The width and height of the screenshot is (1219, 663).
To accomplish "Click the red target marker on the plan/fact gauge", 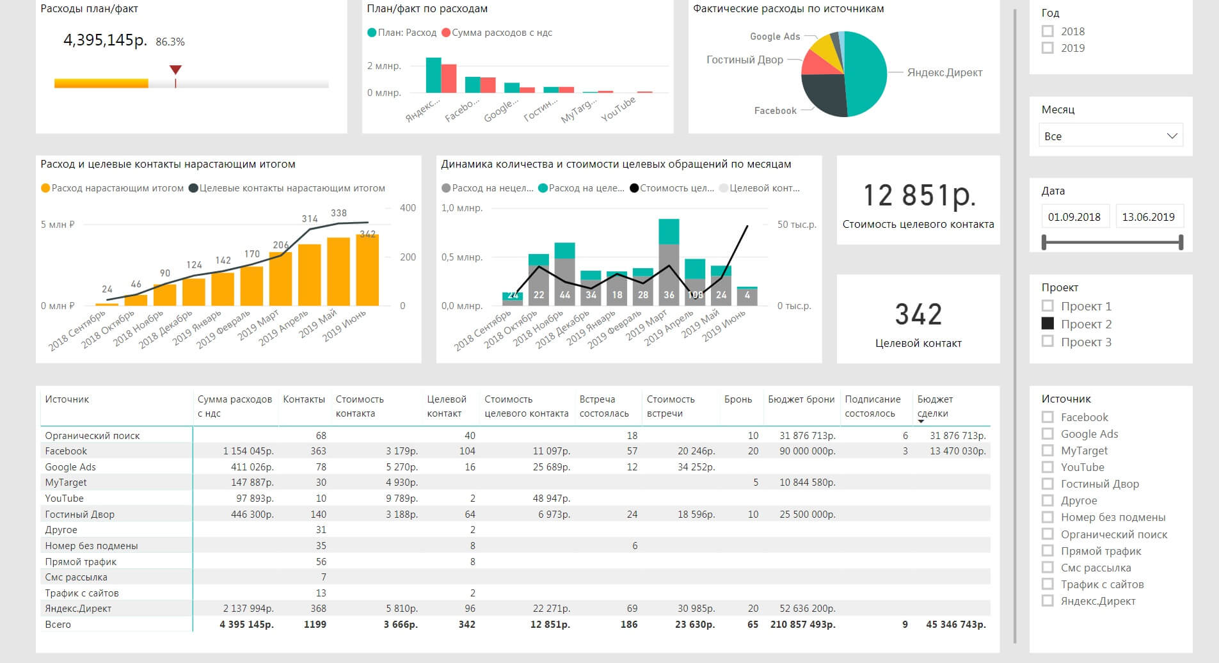I will 175,70.
